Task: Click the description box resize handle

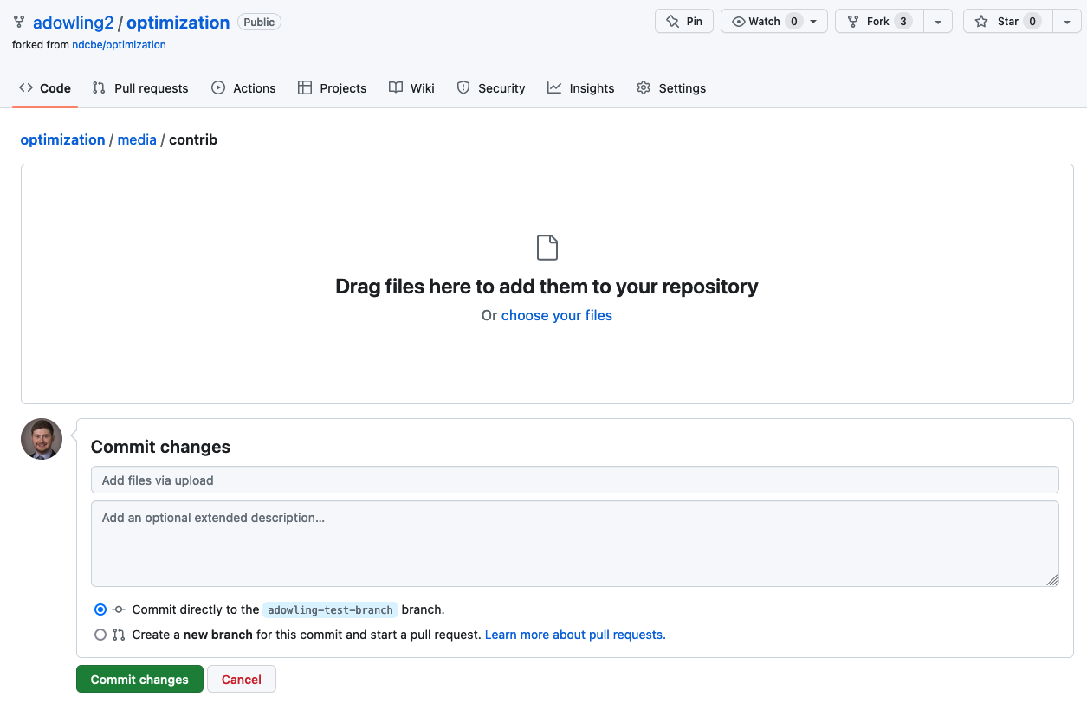Action: pyautogui.click(x=1052, y=580)
